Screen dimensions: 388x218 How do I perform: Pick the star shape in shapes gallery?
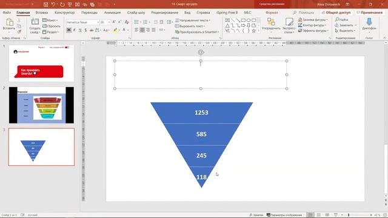click(253, 31)
